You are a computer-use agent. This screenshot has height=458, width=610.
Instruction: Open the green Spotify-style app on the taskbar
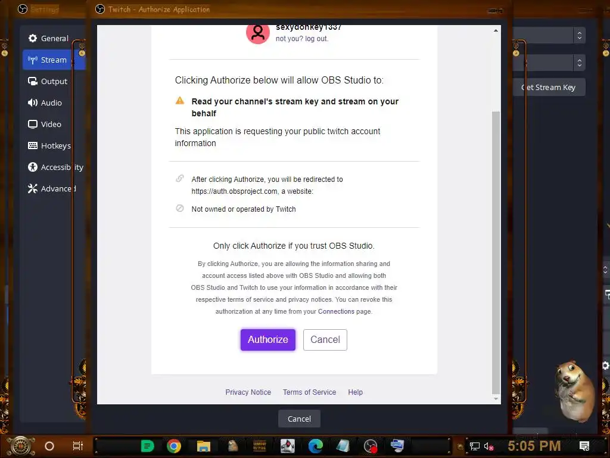coord(147,446)
